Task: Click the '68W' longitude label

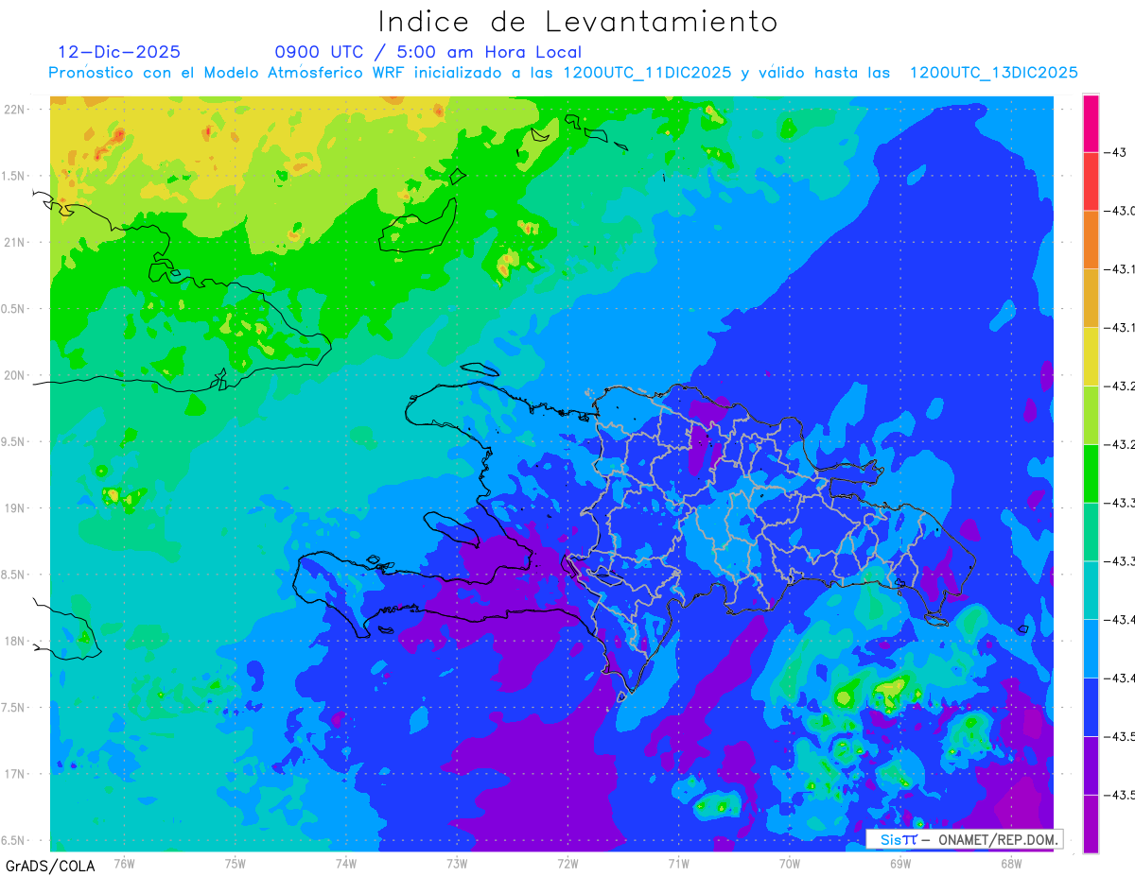Action: click(1011, 863)
